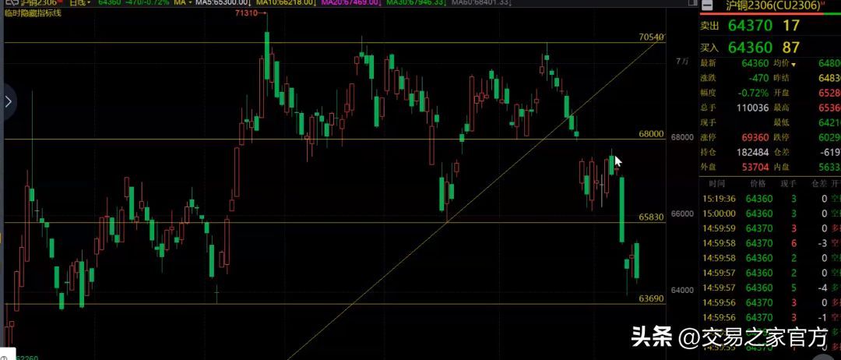Select the 68000 horizontal line label
Image resolution: width=841 pixels, height=360 pixels.
point(651,134)
